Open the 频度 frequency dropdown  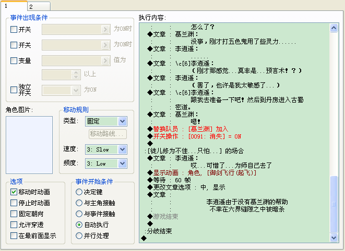coord(122,164)
